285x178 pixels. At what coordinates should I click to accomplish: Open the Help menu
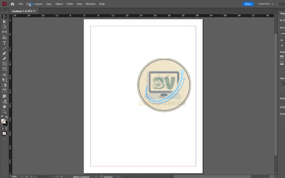tap(102, 4)
